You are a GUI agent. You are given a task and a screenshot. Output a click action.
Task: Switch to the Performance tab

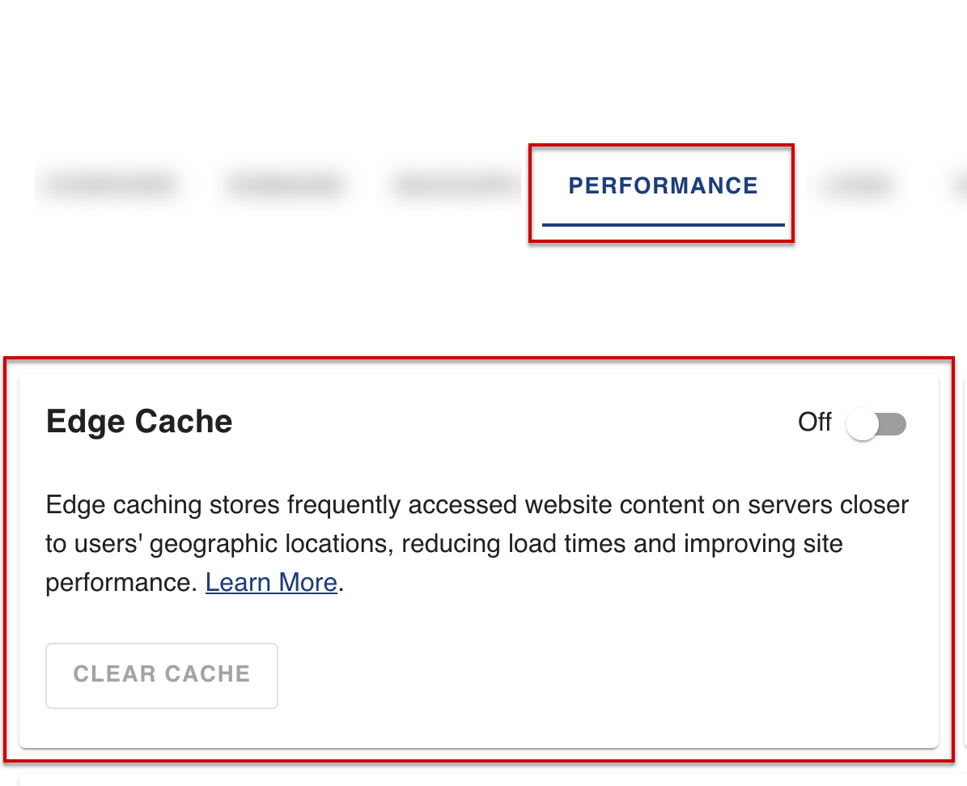pyautogui.click(x=662, y=185)
